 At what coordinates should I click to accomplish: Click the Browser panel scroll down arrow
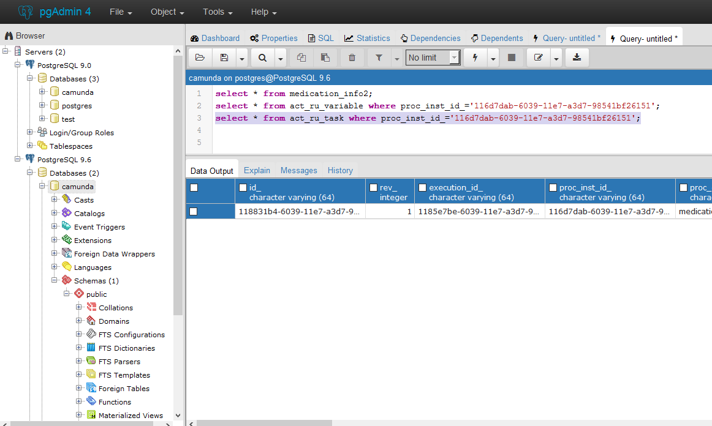[x=178, y=415]
